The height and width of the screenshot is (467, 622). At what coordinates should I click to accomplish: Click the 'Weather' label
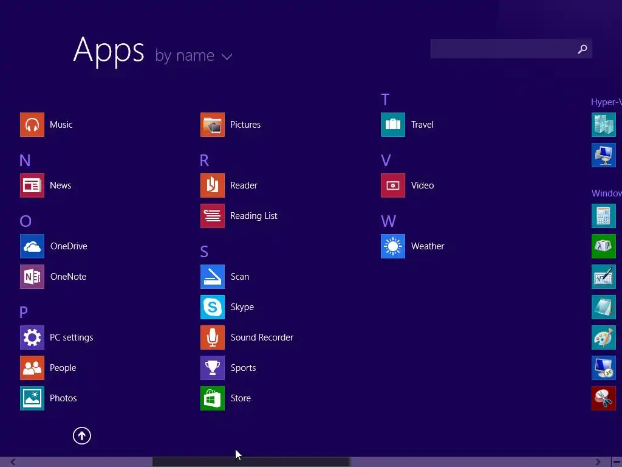coord(428,246)
